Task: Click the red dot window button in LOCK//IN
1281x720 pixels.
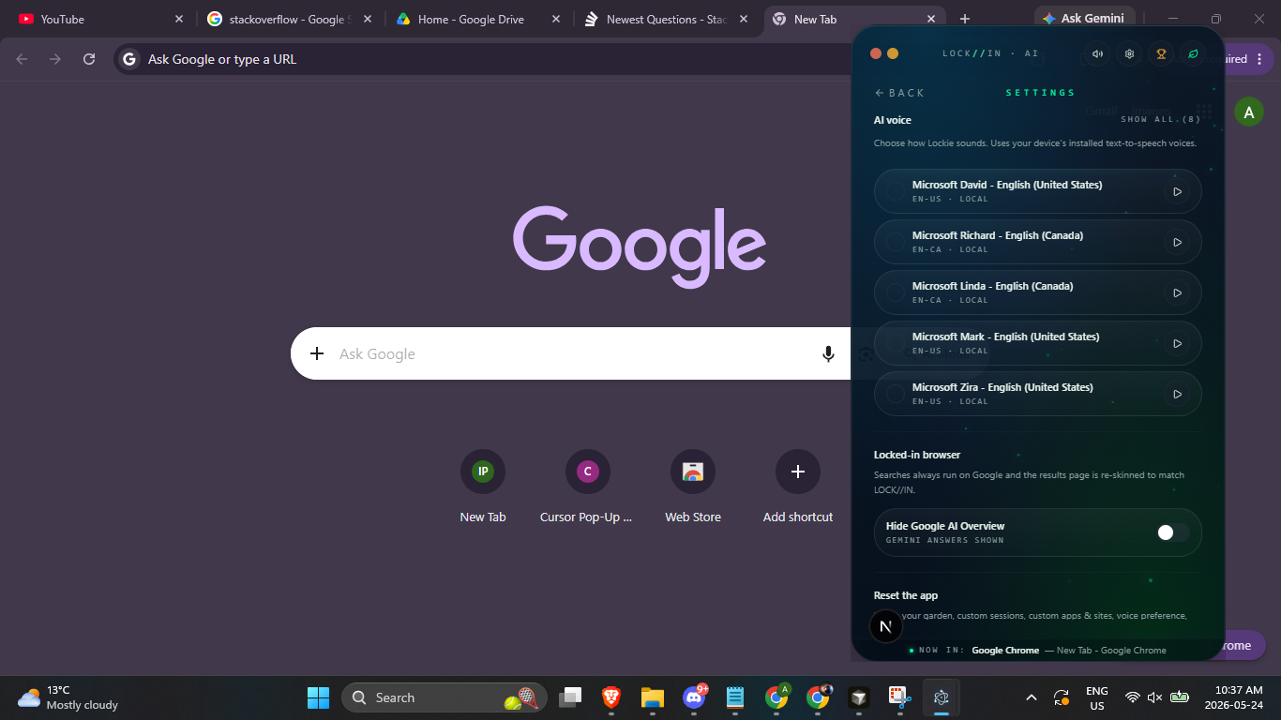Action: (x=876, y=53)
